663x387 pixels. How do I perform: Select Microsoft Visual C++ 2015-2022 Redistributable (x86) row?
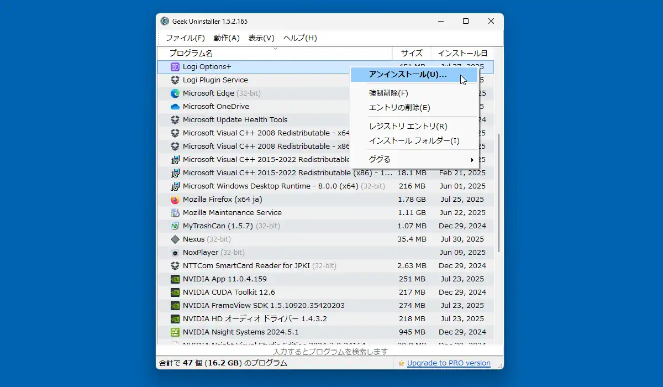click(325, 173)
